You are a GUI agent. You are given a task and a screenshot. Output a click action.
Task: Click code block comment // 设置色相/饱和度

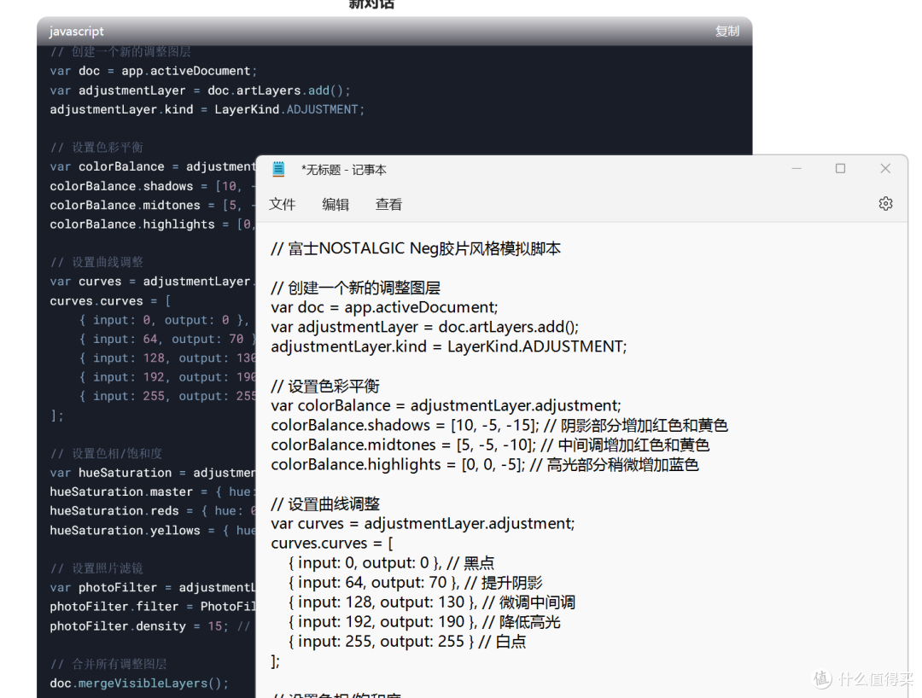[106, 454]
